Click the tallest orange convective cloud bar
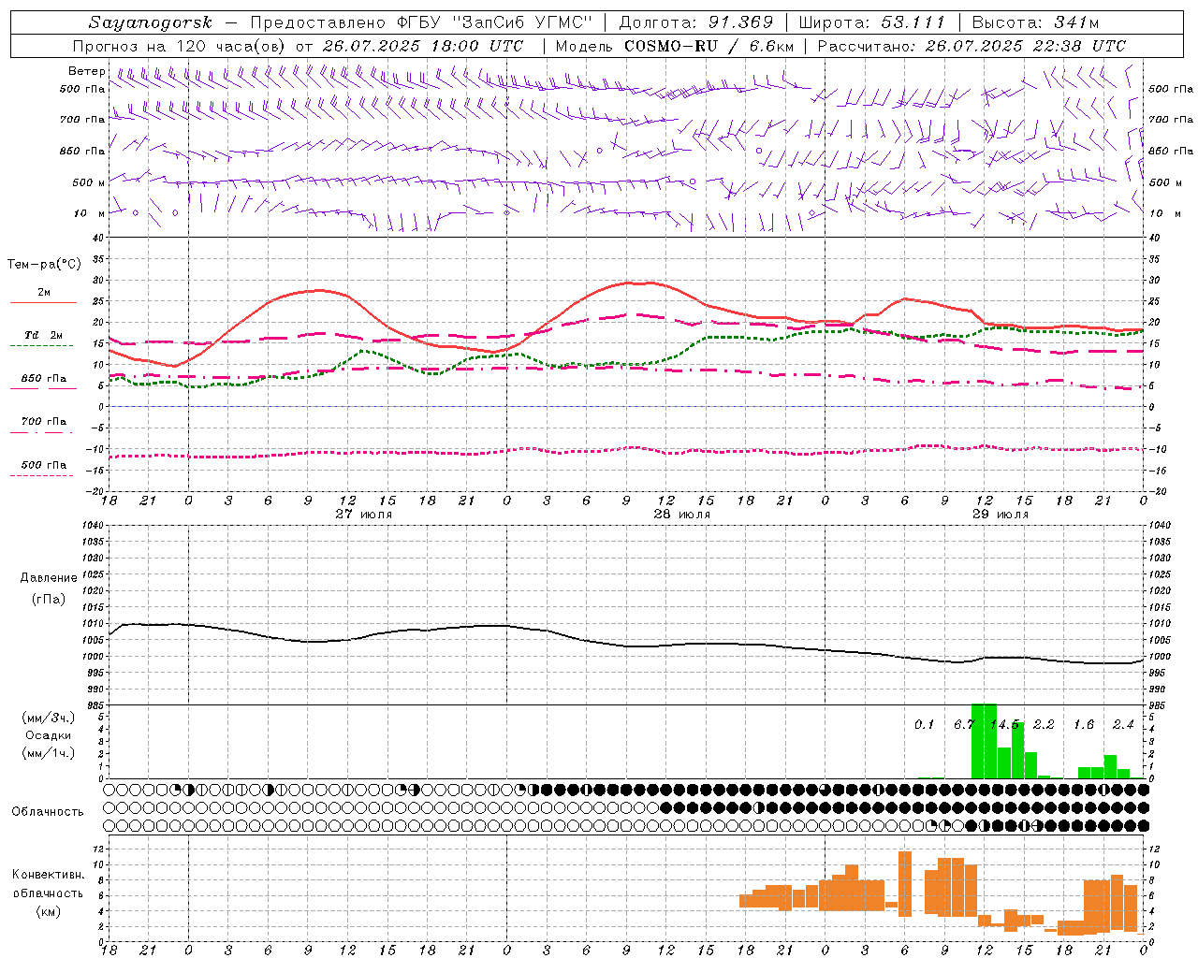Screen dimensions: 1198x958 click(x=905, y=883)
